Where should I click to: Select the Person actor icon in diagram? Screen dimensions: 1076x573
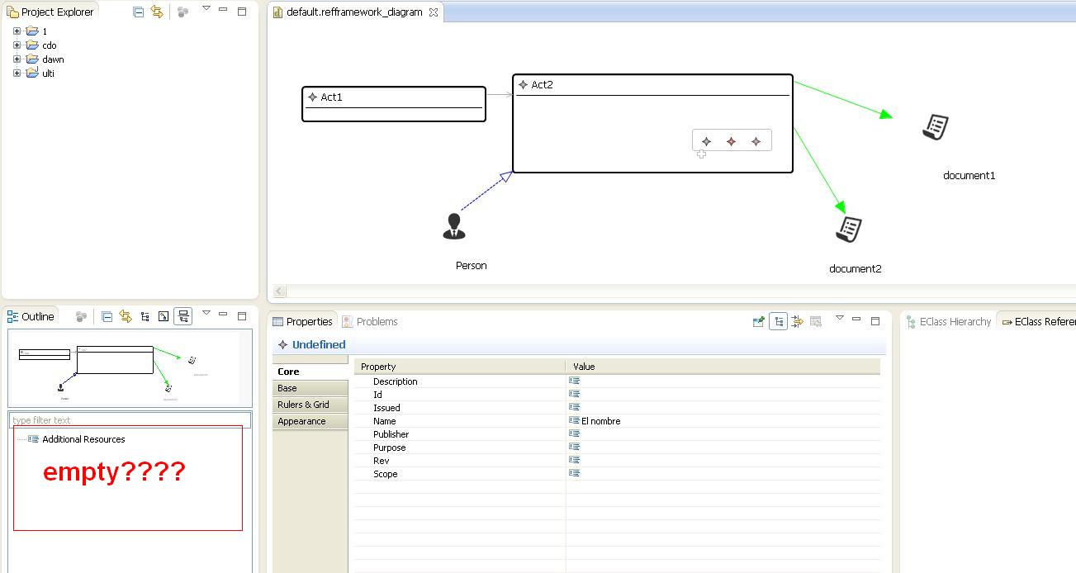[x=454, y=226]
